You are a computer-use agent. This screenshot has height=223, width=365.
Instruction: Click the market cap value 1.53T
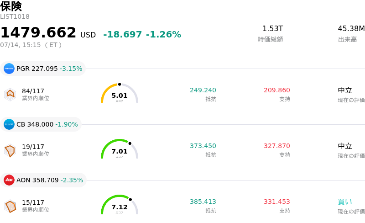(x=272, y=28)
